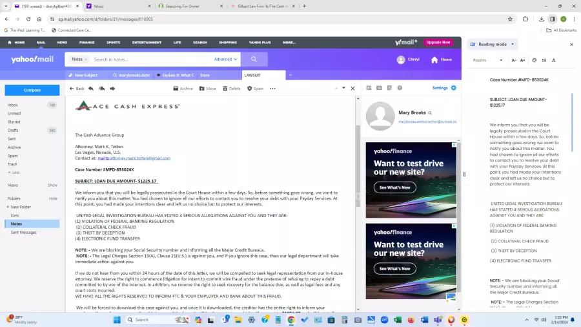
Task: Click the Reply All double-arrow icon
Action: click(101, 89)
